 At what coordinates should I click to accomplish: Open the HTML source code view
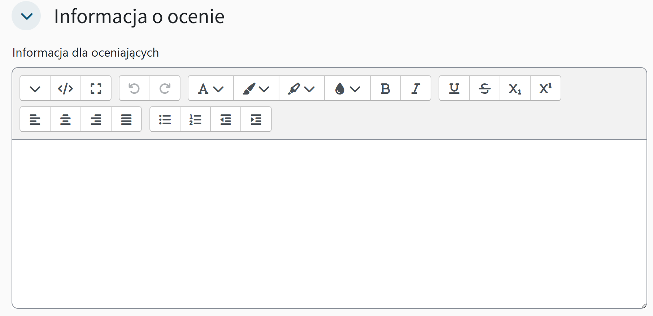[65, 88]
